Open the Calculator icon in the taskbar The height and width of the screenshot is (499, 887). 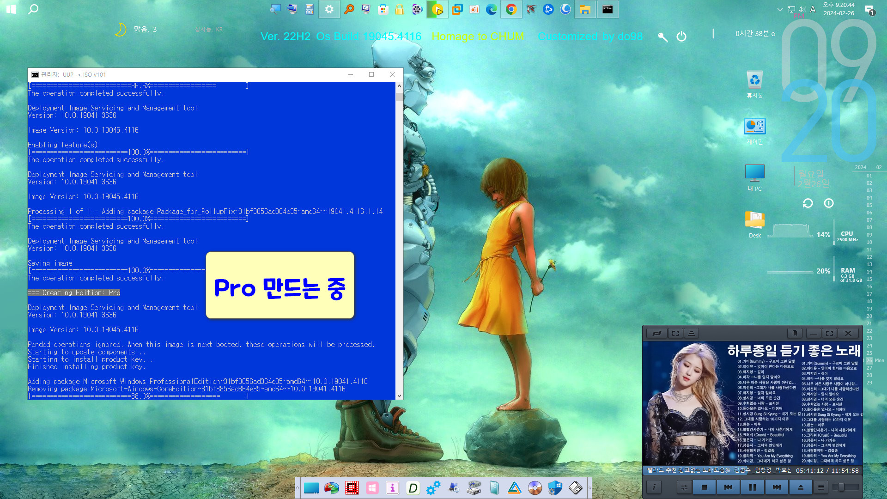[x=310, y=9]
